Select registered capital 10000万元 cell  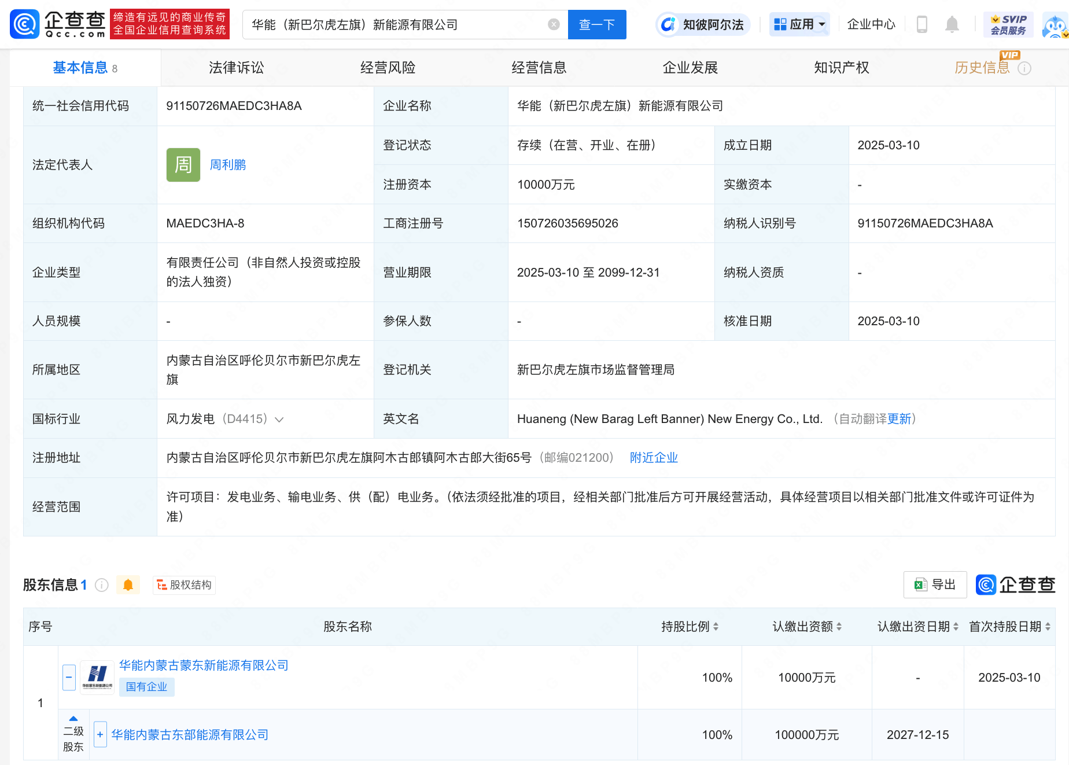point(546,185)
